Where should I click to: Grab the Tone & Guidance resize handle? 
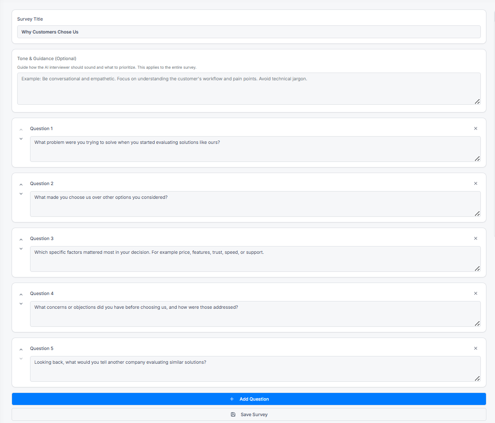pyautogui.click(x=477, y=102)
